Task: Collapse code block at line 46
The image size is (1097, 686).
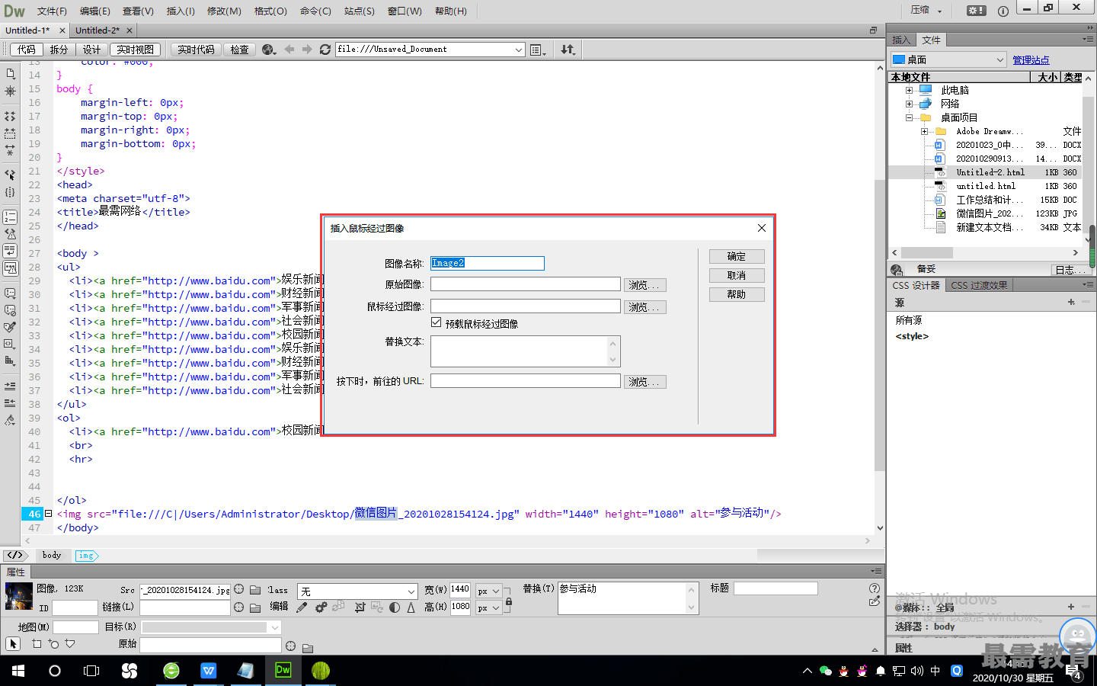Action: (48, 514)
